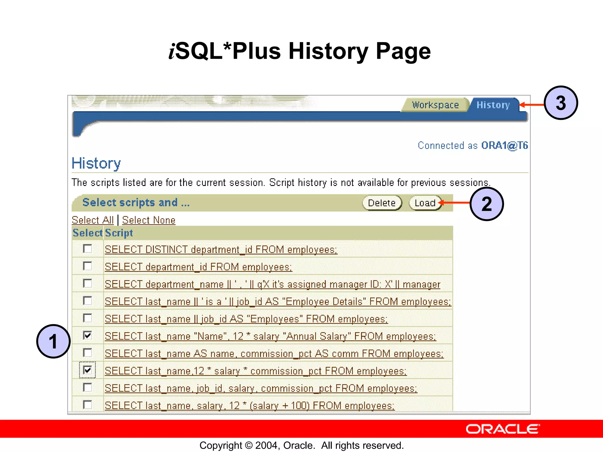This screenshot has height=452, width=603.
Task: Click the Select None link
Action: [x=149, y=220]
